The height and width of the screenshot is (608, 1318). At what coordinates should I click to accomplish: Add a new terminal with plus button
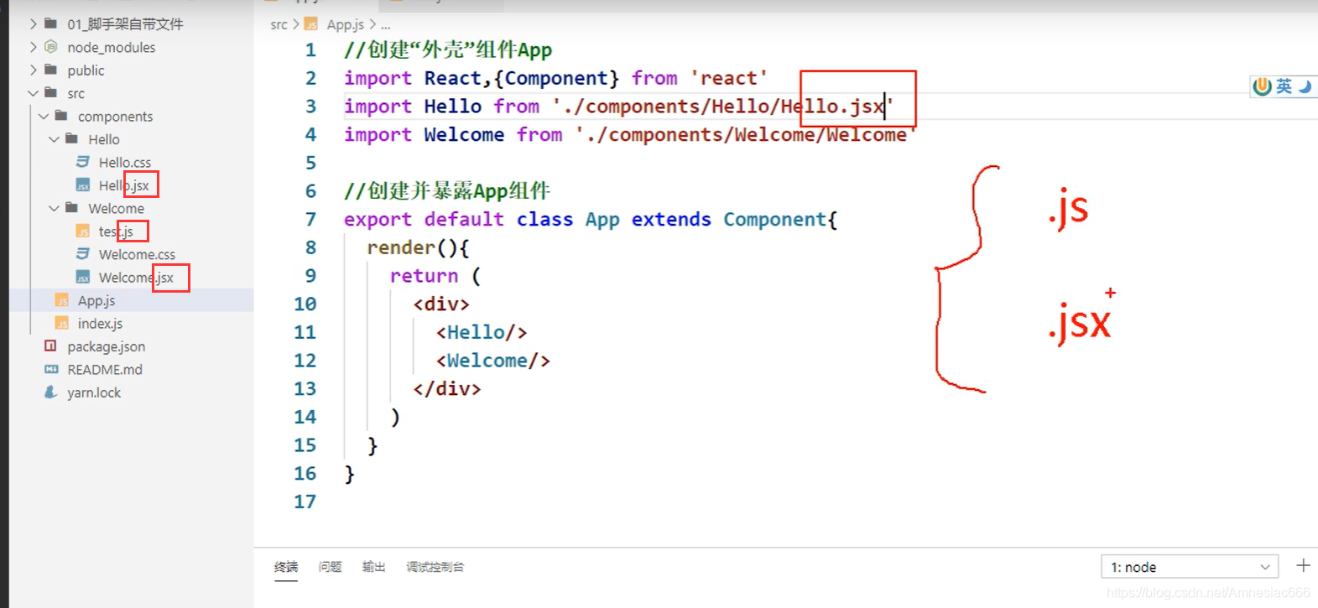pos(1303,566)
